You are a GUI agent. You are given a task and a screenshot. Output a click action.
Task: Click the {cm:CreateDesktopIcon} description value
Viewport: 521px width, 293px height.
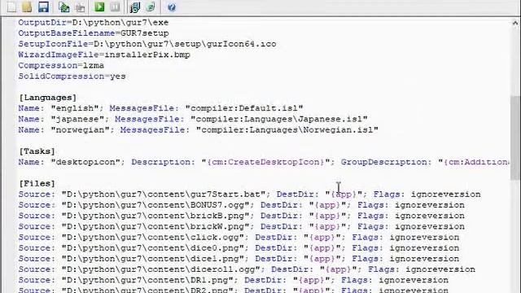click(265, 162)
